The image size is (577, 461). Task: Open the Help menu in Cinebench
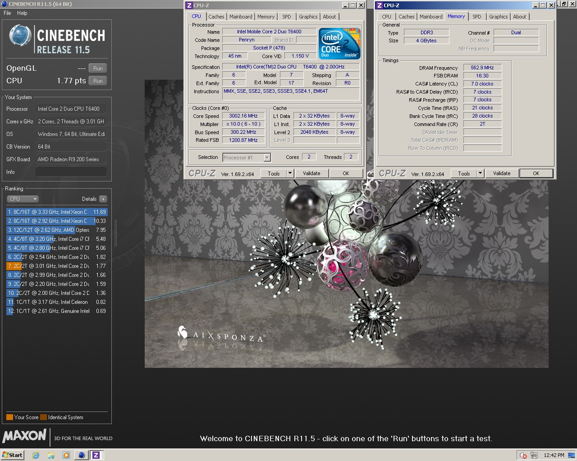click(x=22, y=13)
